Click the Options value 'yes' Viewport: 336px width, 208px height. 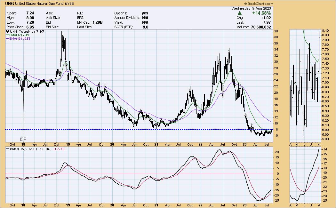145,13
